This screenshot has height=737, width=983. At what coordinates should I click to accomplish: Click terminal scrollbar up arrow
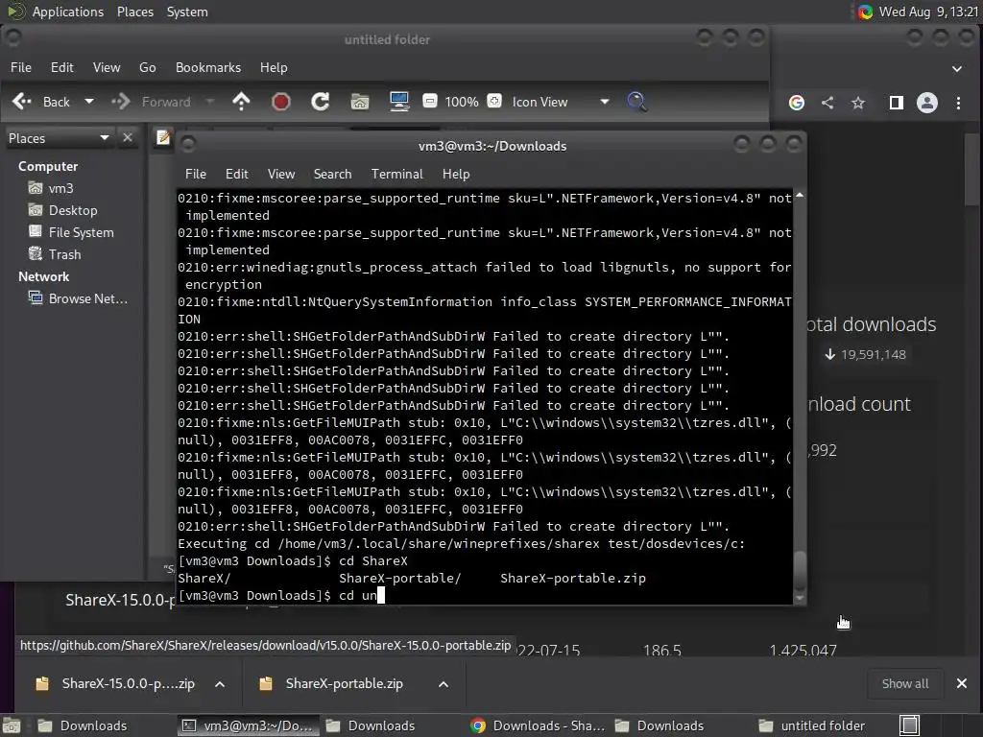coord(800,196)
